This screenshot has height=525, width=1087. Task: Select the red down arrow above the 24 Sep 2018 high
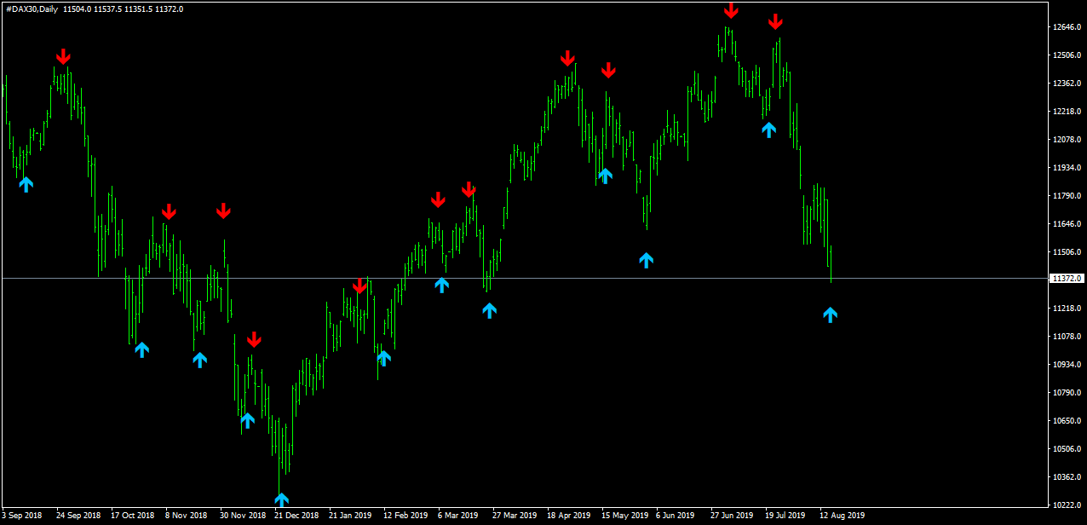point(63,56)
